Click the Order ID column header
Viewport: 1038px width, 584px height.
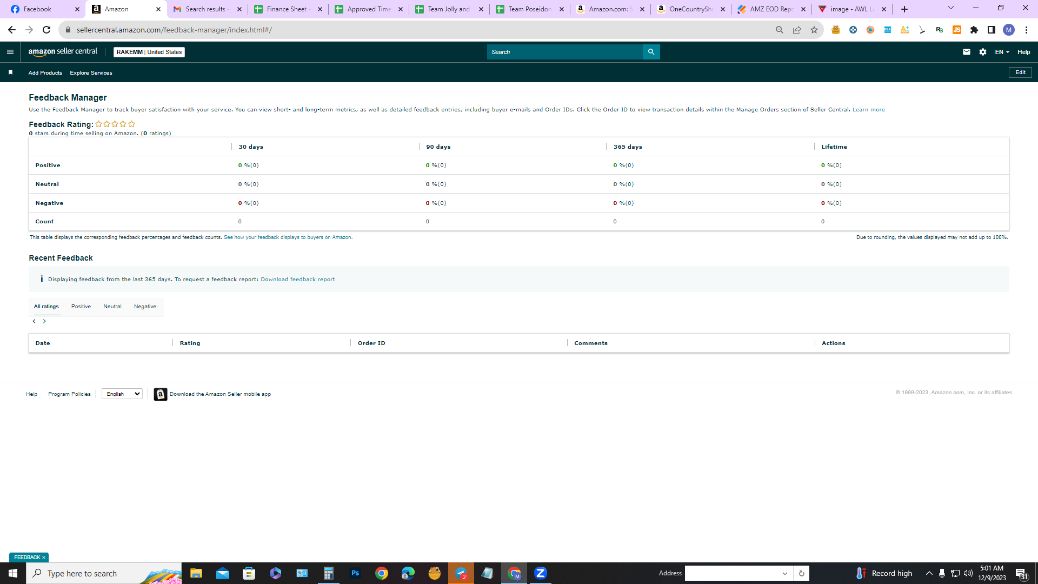[371, 343]
